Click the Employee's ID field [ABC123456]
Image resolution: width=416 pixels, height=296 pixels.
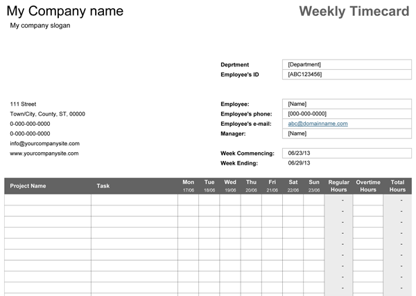click(347, 74)
